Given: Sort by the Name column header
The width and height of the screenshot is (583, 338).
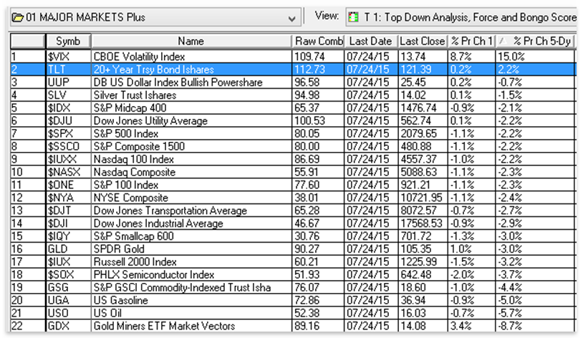Looking at the screenshot, I should [191, 41].
